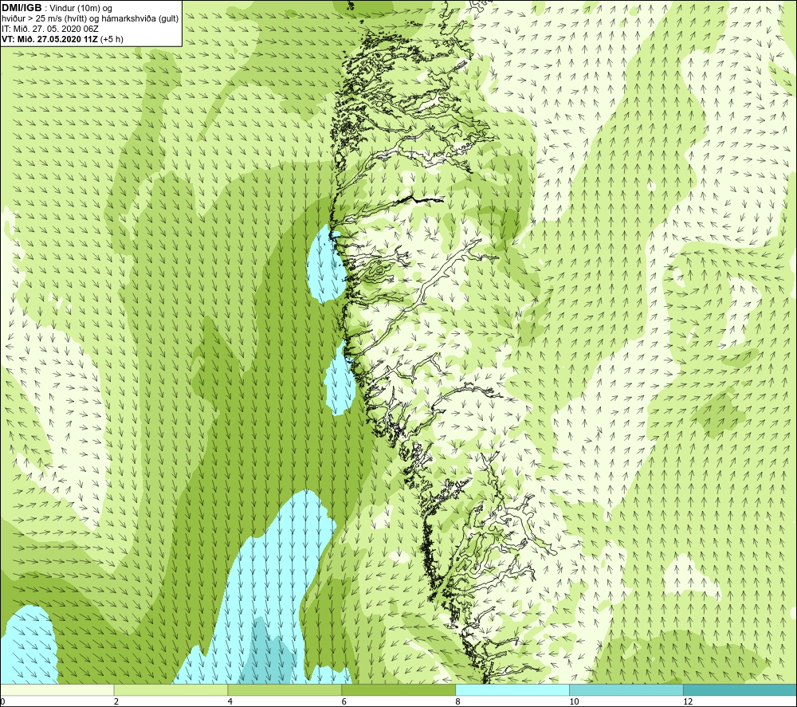The width and height of the screenshot is (797, 707).
Task: Click the '2' label on the wind scale
Action: point(116,701)
